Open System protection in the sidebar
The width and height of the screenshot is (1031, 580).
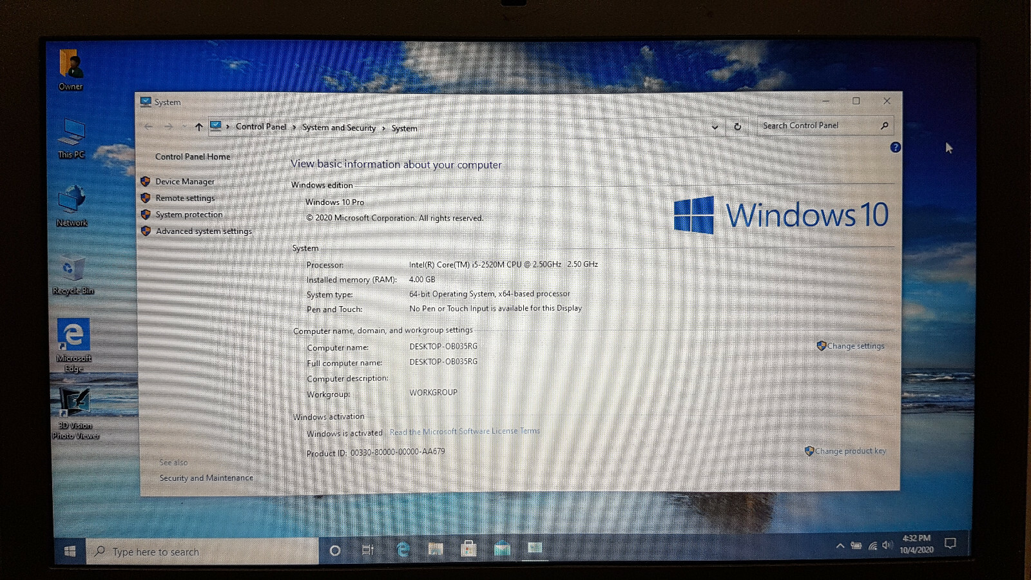[x=189, y=215]
